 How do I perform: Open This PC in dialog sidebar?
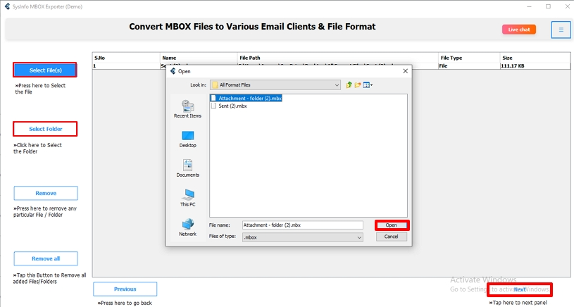(x=187, y=198)
